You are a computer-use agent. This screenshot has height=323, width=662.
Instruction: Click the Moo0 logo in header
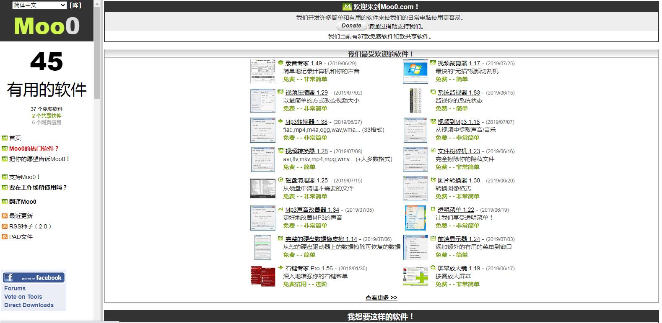pyautogui.click(x=47, y=26)
